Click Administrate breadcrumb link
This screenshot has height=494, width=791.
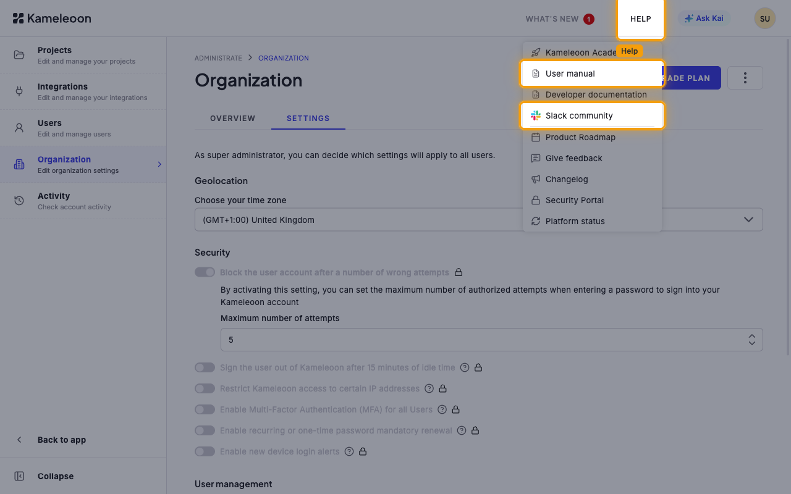tap(218, 58)
